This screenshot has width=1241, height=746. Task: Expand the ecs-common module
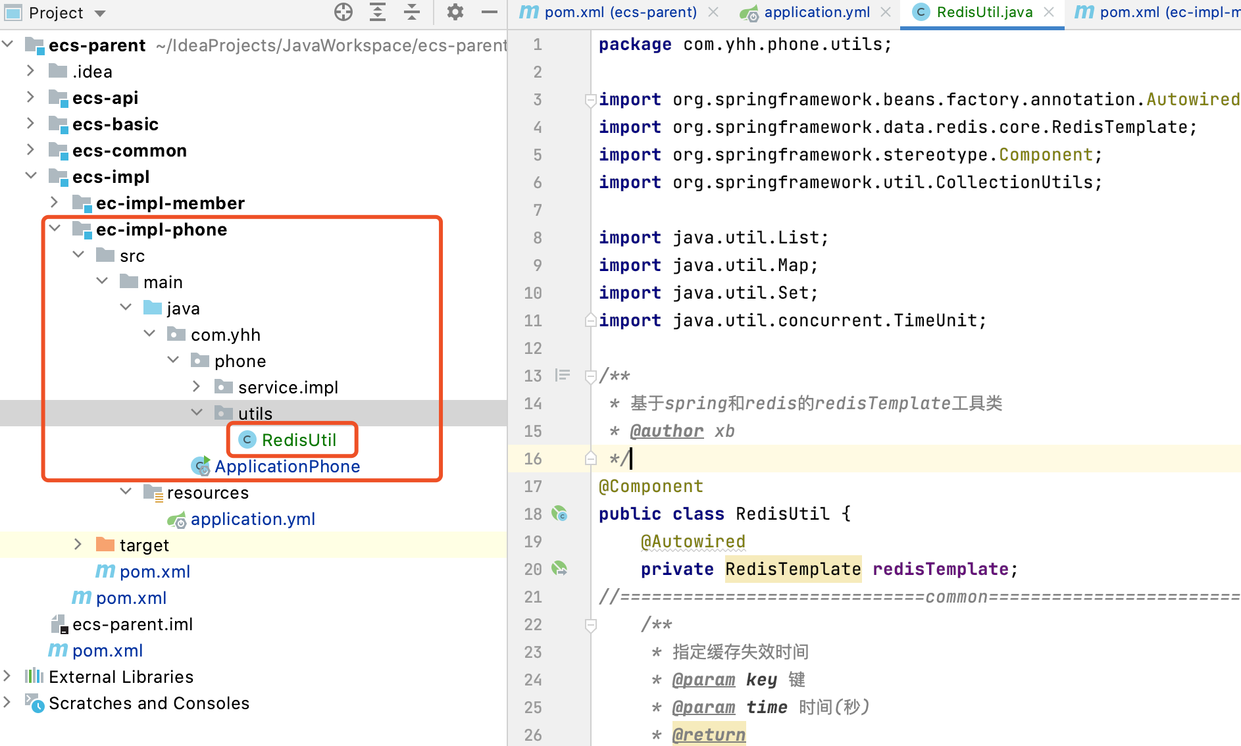30,149
